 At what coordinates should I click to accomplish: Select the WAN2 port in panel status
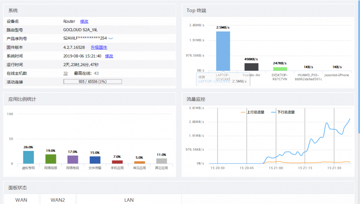tap(58, 200)
